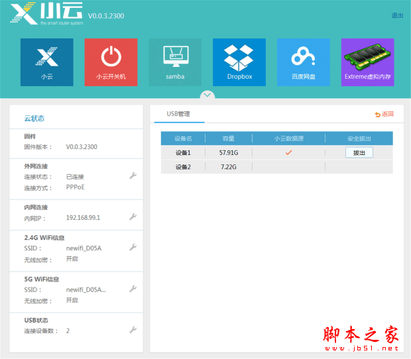Click the 容量 column header

coord(229,138)
